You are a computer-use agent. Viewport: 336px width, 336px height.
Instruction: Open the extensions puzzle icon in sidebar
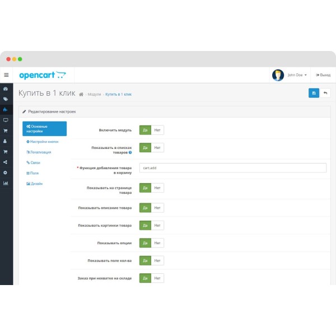coord(6,110)
